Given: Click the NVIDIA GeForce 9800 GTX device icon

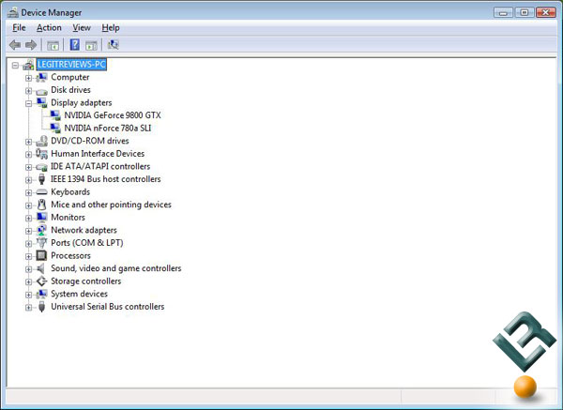Looking at the screenshot, I should coord(55,115).
